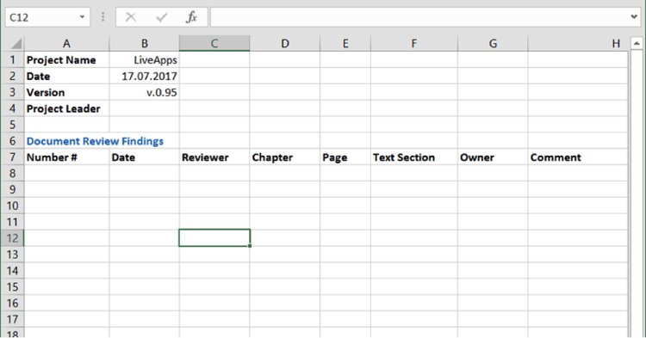Click the 'Project Name' cell

[x=66, y=60]
